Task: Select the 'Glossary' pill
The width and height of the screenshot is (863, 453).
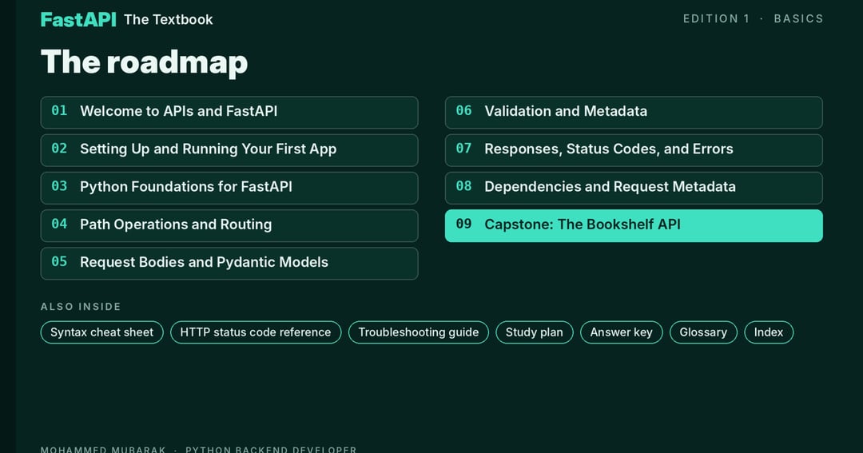Action: 703,332
